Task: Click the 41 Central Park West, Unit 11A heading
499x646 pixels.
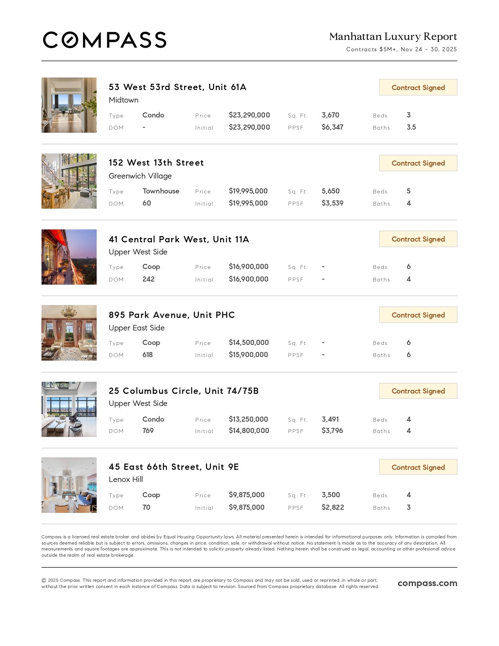Action: 179,239
